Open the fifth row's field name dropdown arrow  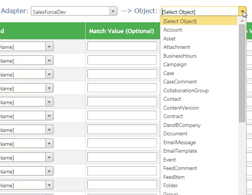tap(49, 102)
